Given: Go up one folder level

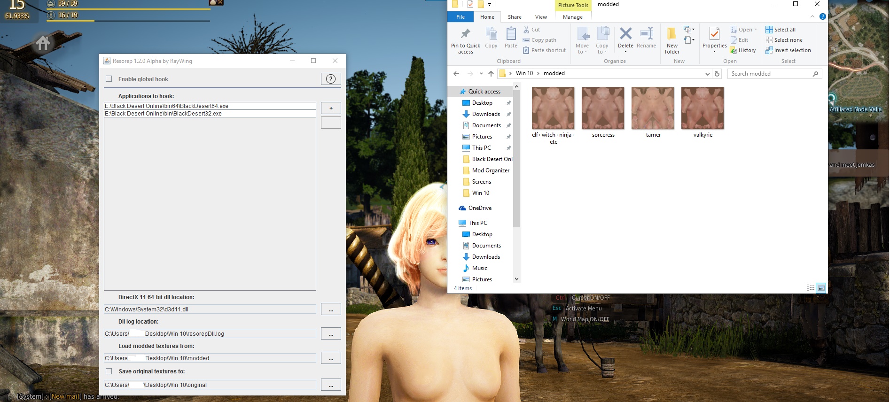Looking at the screenshot, I should (491, 74).
